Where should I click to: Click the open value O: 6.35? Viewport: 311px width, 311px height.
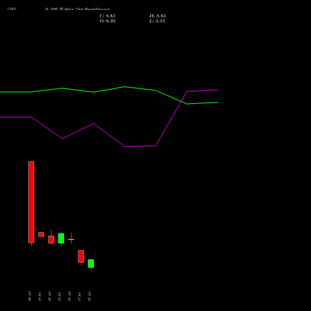[108, 21]
